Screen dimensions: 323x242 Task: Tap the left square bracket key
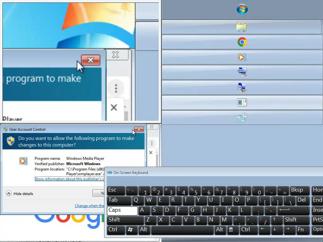(264, 201)
